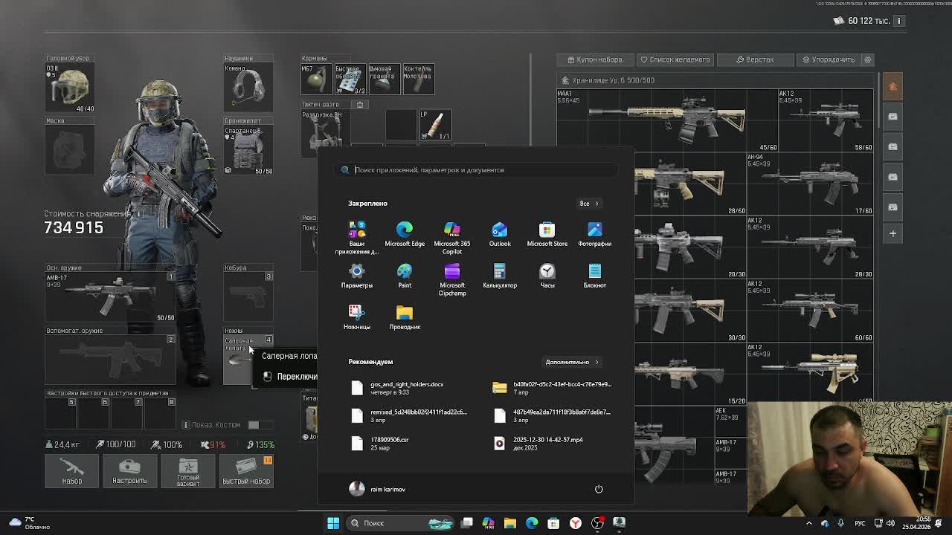Launch Microsoft 365 Copilot pinned app

coord(452,238)
